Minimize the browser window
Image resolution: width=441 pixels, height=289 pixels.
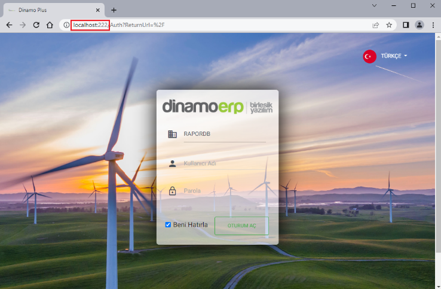[x=394, y=5]
